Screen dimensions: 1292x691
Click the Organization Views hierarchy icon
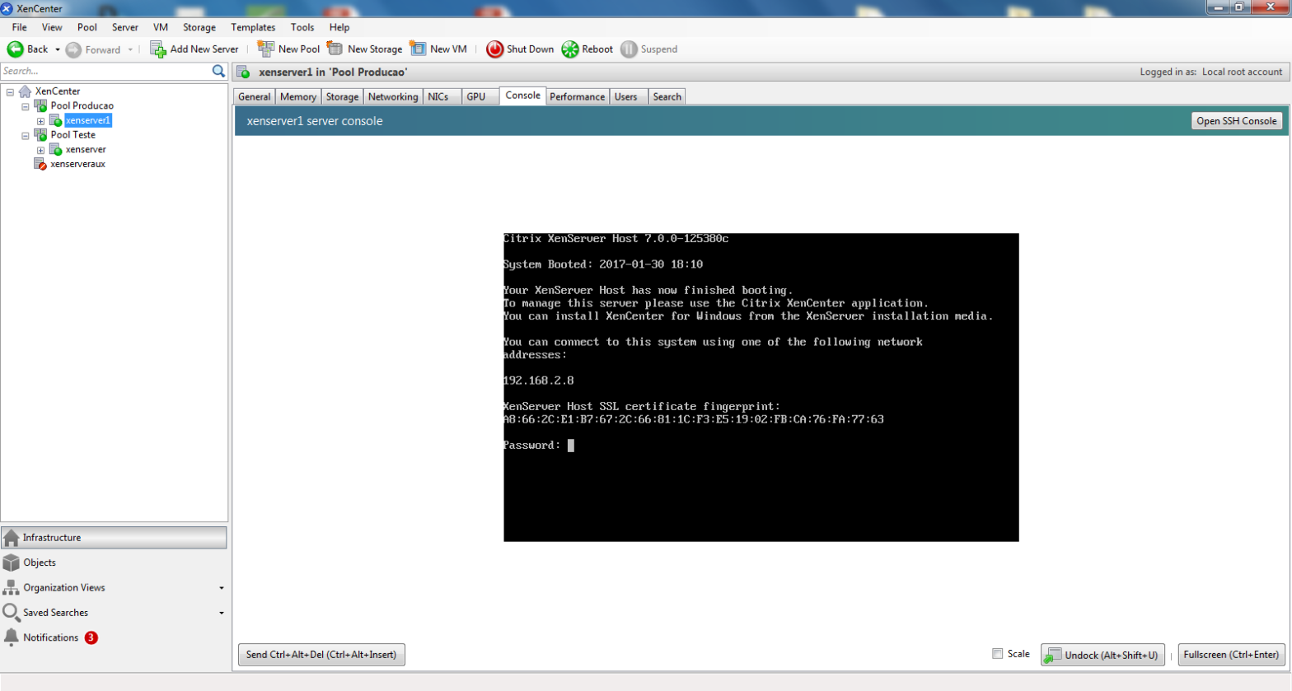[x=11, y=588]
